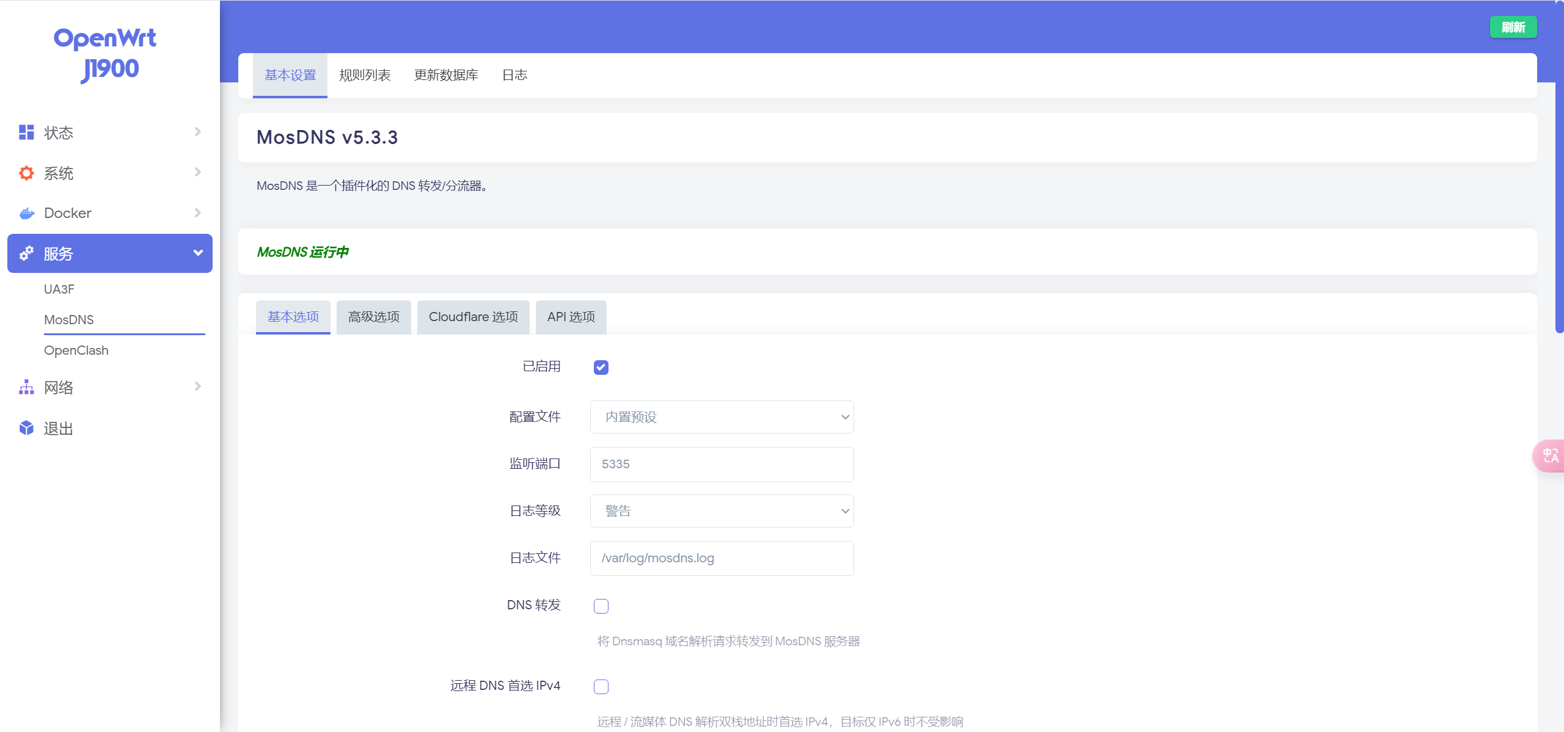This screenshot has width=1564, height=732.
Task: Enable the DNS 转发 checkbox
Action: coord(601,606)
